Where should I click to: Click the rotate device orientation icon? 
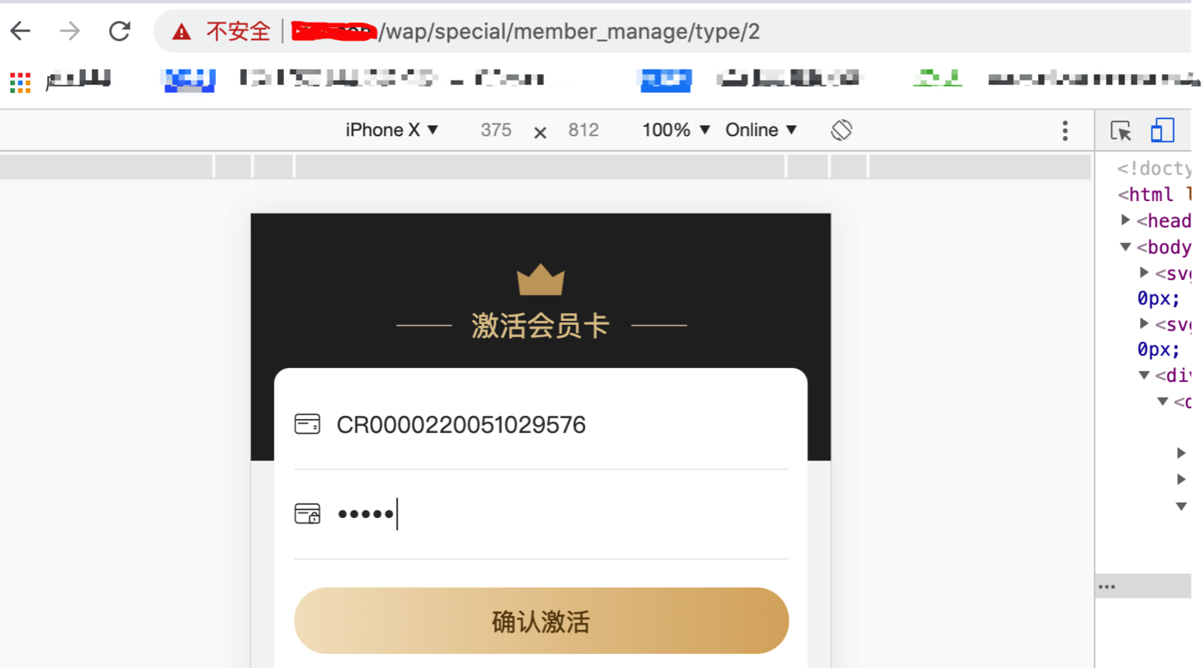click(841, 130)
